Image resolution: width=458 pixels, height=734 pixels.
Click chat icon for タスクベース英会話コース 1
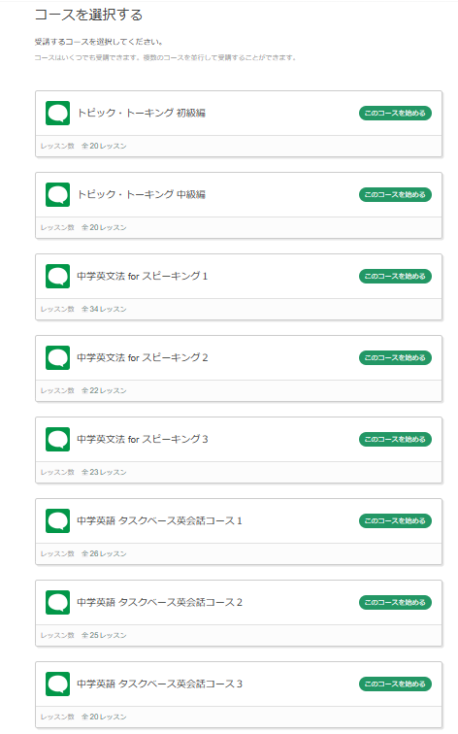(57, 521)
